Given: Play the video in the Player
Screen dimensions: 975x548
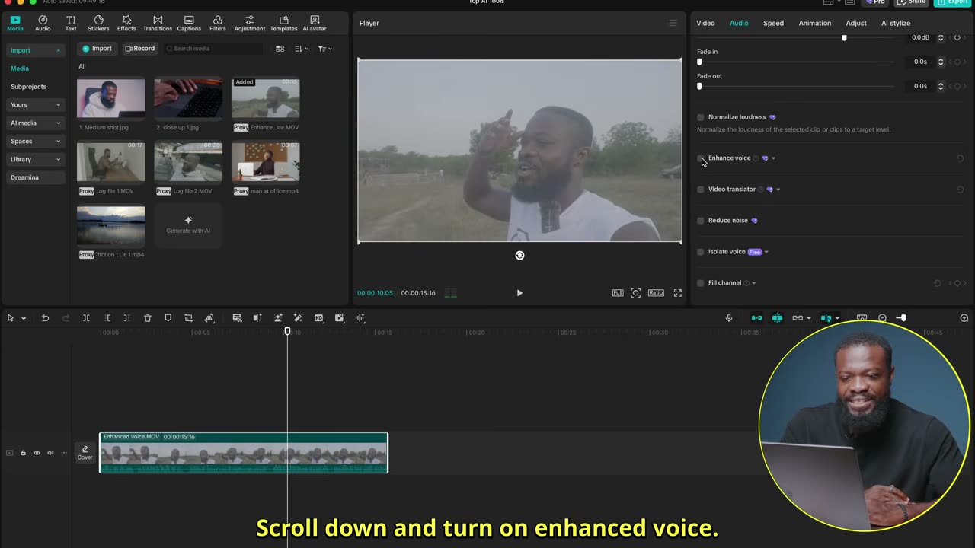Looking at the screenshot, I should coord(519,293).
